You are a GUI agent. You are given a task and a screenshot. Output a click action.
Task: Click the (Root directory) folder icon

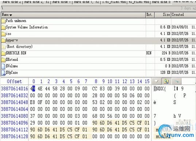click(3, 47)
